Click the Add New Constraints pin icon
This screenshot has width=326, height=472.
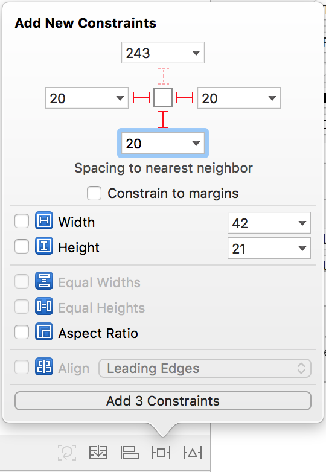pos(161,453)
